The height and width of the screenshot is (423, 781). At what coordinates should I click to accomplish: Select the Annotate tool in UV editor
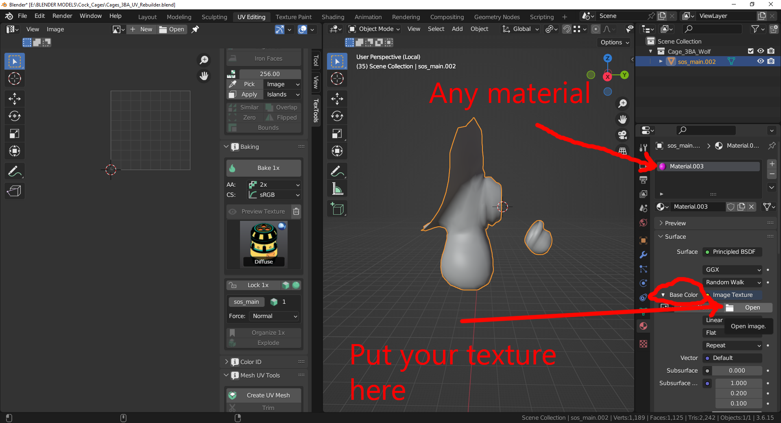pos(15,171)
